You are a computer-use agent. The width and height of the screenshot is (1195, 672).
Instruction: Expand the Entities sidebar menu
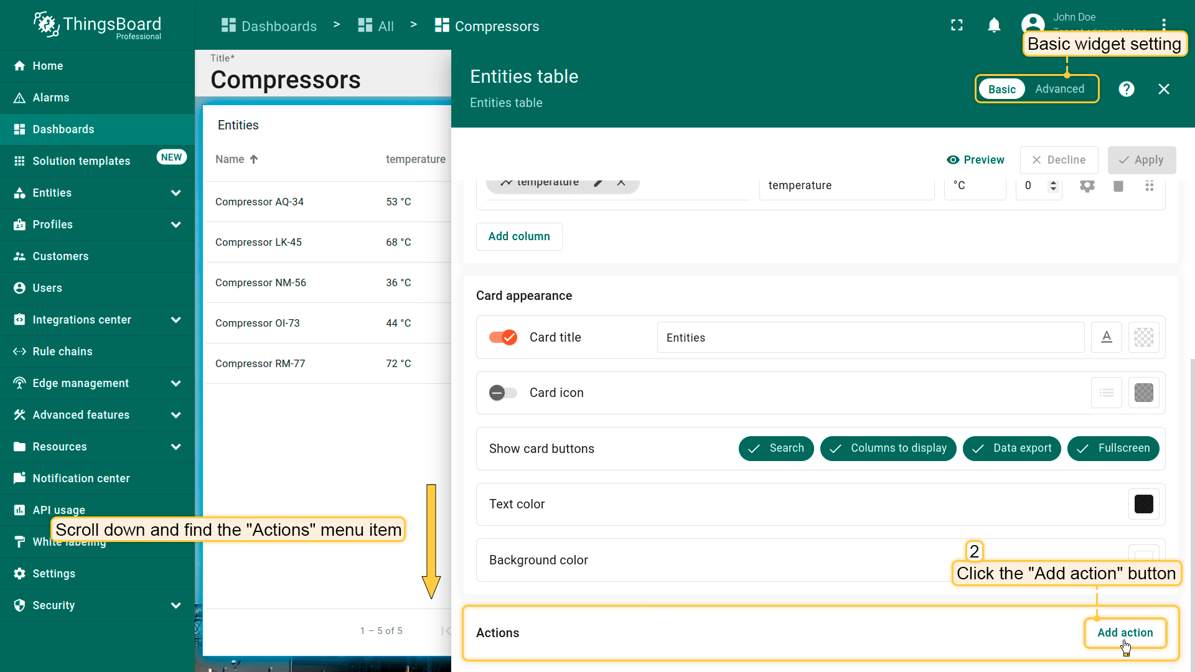[x=176, y=193]
